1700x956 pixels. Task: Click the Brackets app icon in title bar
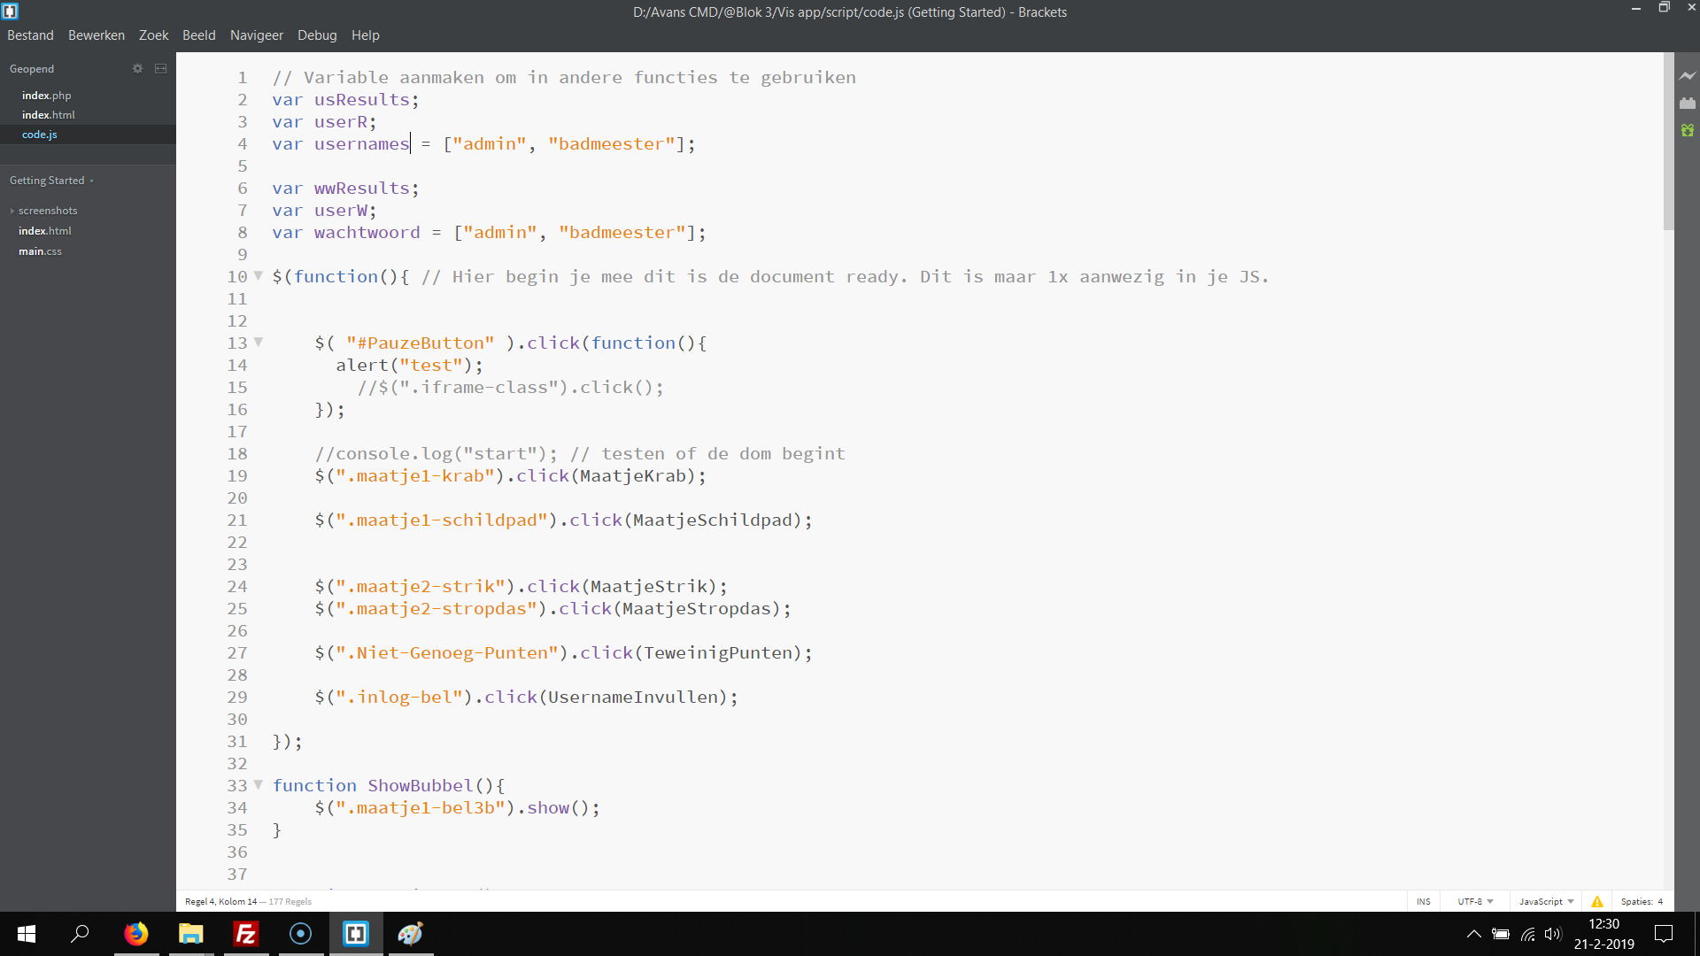[11, 12]
